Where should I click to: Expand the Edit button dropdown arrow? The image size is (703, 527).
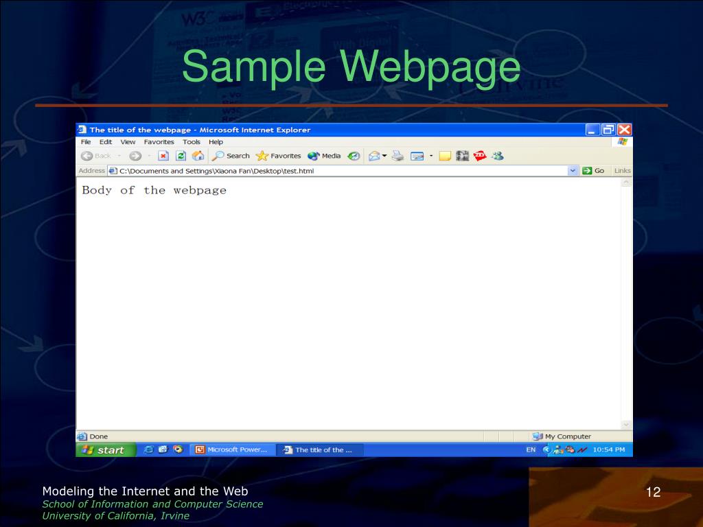[431, 156]
